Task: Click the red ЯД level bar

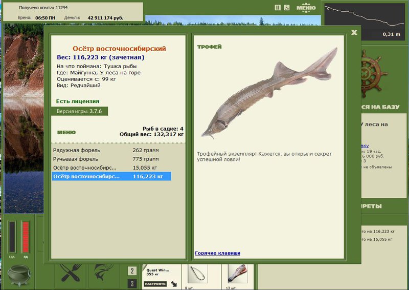Action: coord(26,237)
